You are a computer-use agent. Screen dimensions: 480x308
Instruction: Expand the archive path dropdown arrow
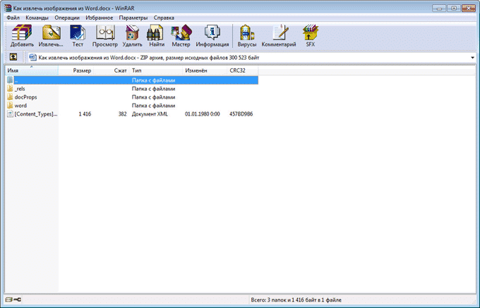[472, 58]
